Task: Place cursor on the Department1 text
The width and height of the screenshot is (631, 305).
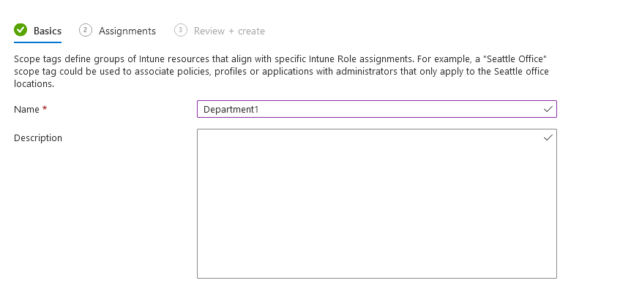Action: (231, 109)
